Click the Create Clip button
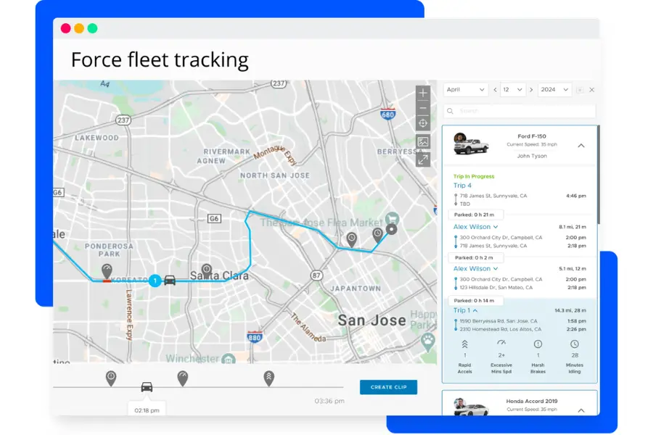Screen dimensions: 653x435 tap(389, 387)
